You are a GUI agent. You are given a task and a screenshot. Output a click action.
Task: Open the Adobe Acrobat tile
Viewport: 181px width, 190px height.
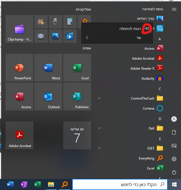tap(19, 135)
